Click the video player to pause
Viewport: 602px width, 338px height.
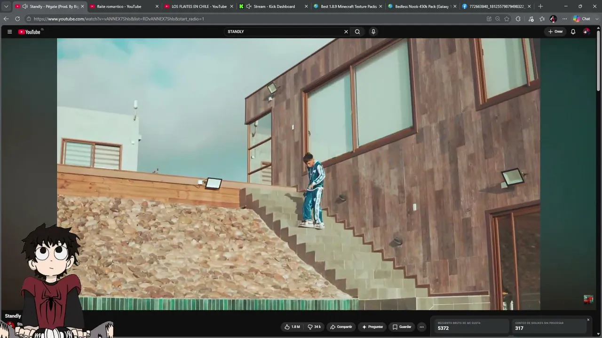click(299, 174)
